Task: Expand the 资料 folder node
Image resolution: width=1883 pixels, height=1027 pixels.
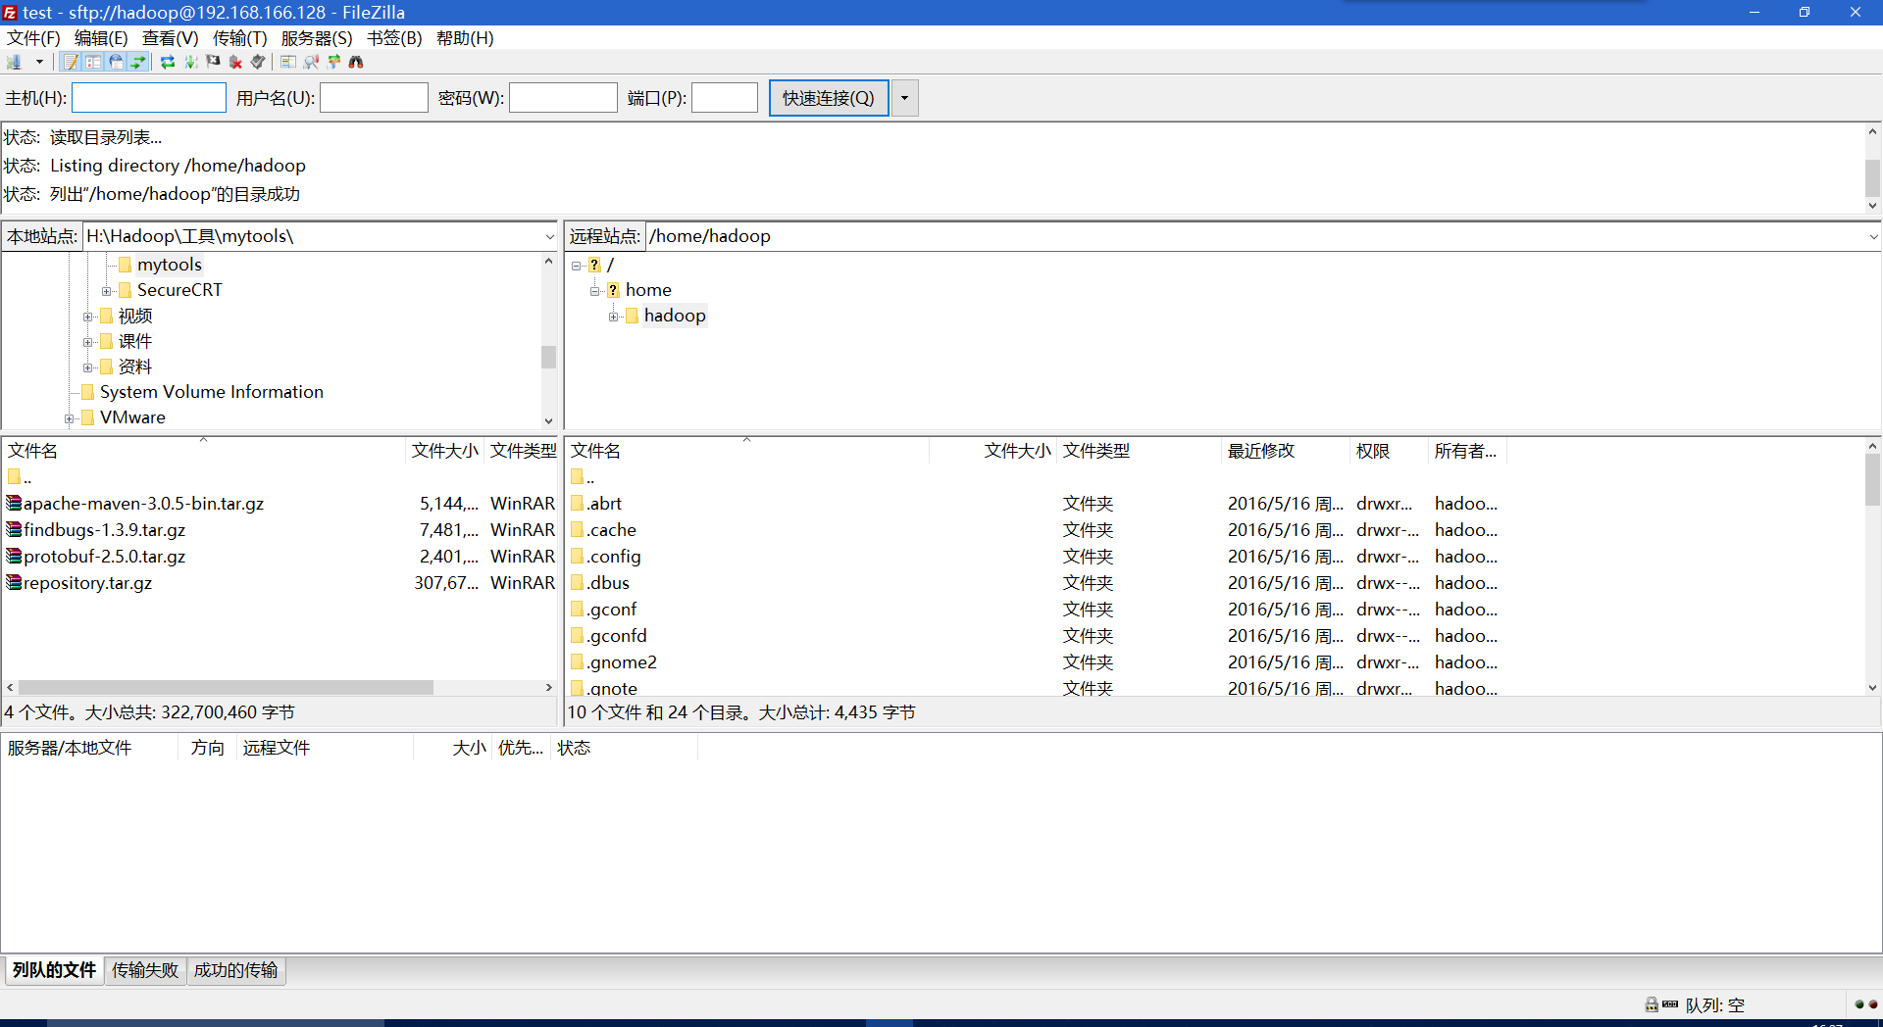Action: 88,367
